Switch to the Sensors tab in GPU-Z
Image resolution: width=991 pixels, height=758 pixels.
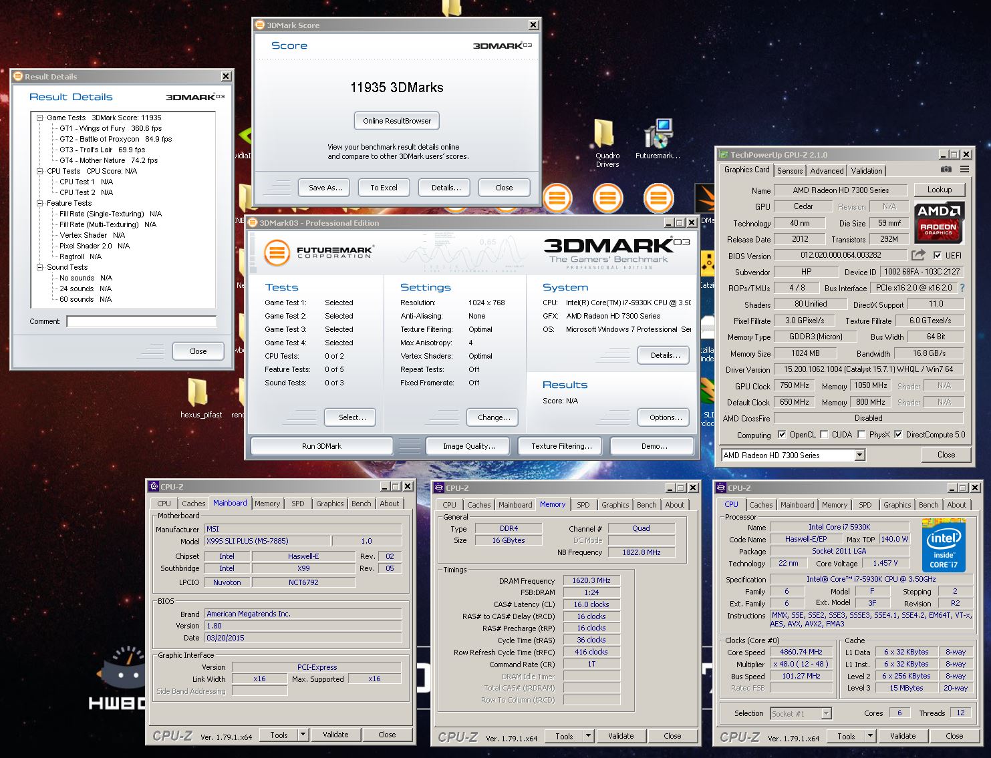pyautogui.click(x=790, y=171)
